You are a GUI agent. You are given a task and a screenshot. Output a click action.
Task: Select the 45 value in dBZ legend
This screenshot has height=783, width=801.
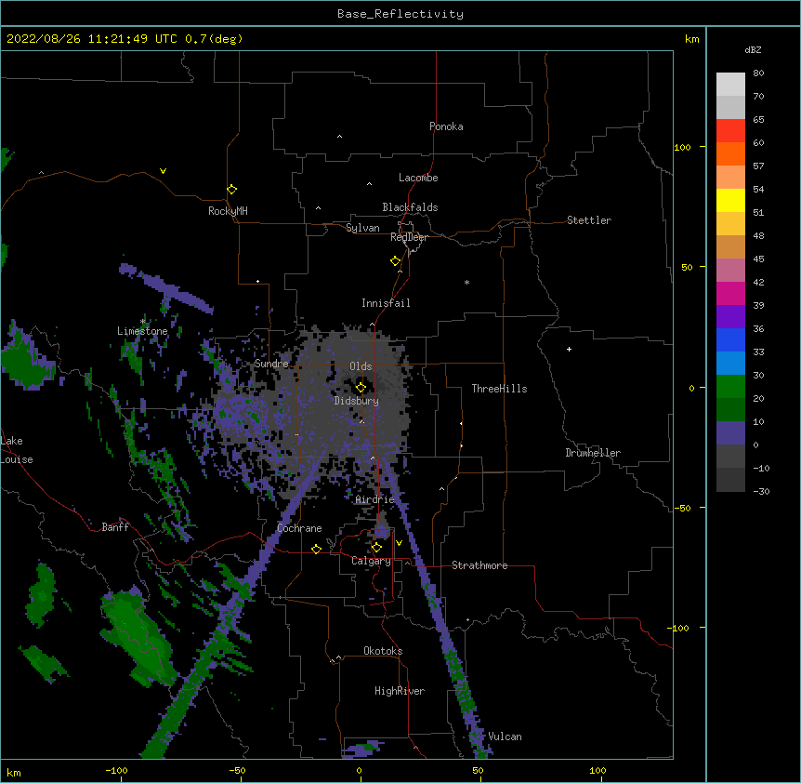pos(758,259)
